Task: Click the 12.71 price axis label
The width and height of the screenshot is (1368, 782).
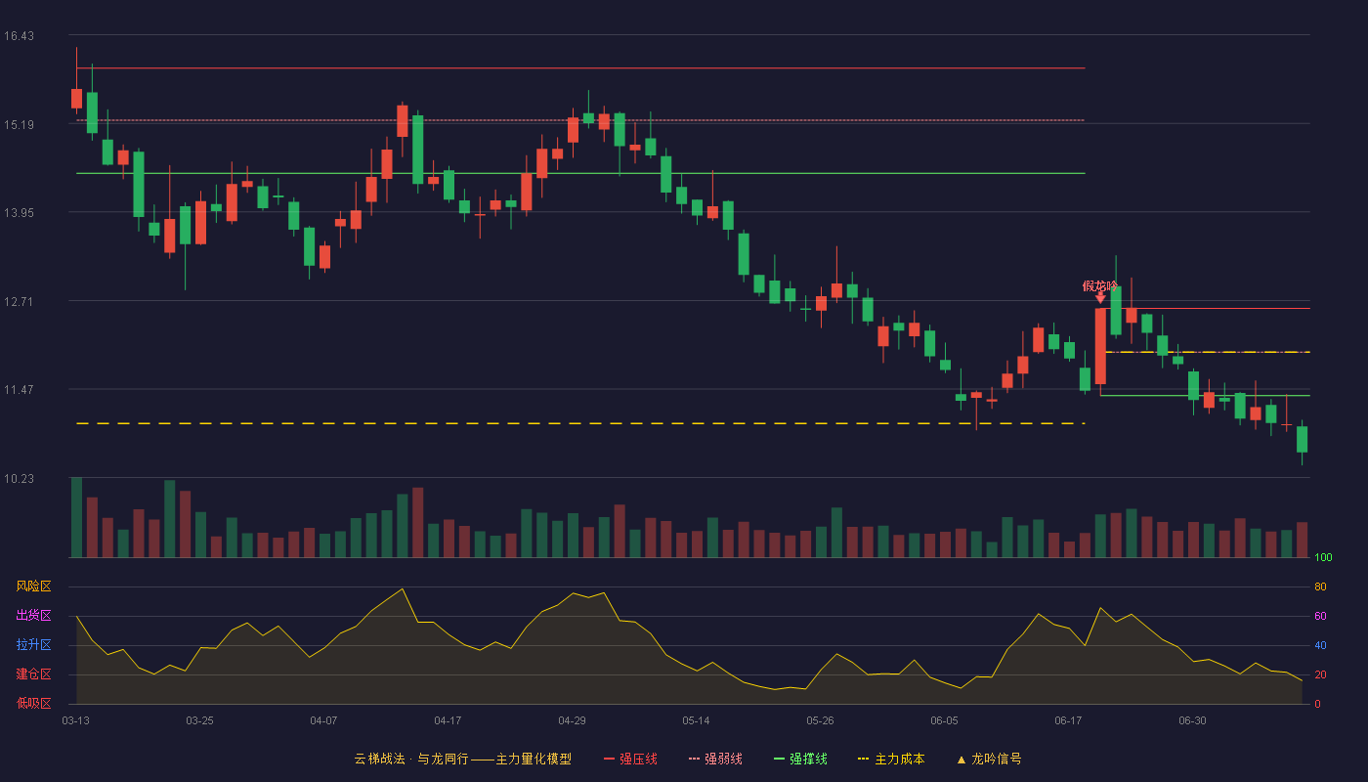Action: click(x=19, y=301)
